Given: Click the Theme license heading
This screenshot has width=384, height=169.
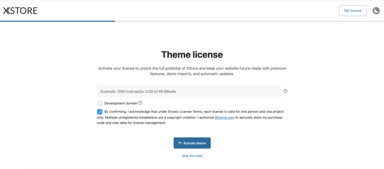Looking at the screenshot, I should tap(192, 54).
